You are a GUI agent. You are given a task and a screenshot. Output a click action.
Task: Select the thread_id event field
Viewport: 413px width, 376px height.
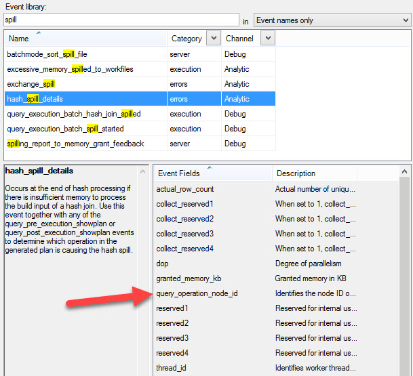170,368
